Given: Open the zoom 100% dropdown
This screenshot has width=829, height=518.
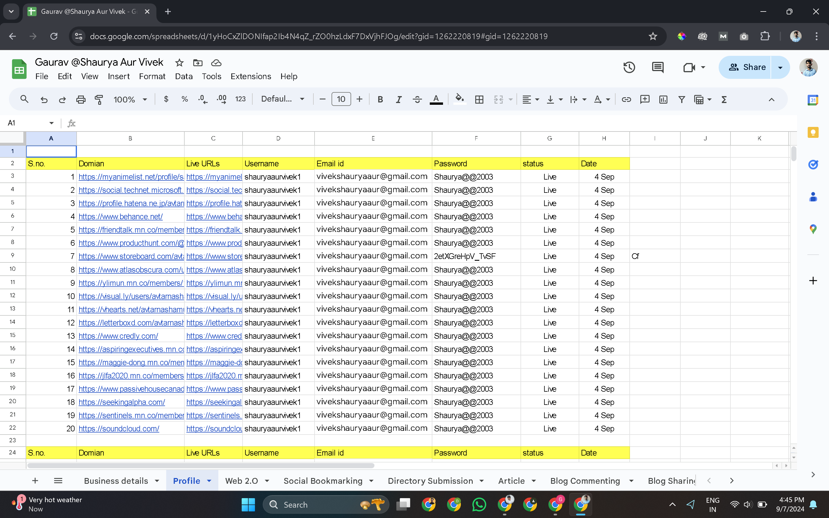Looking at the screenshot, I should 130,99.
